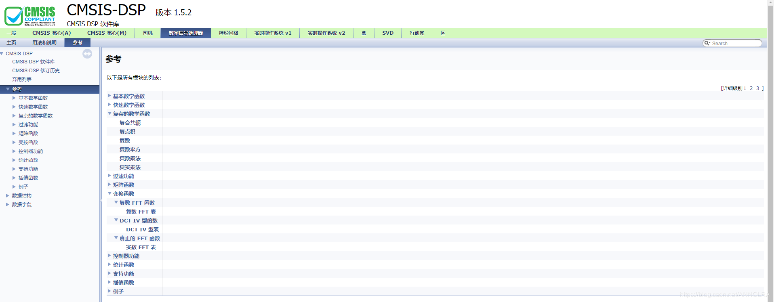The width and height of the screenshot is (774, 302).
Task: Open the 复数平方 module link
Action: [x=130, y=149]
